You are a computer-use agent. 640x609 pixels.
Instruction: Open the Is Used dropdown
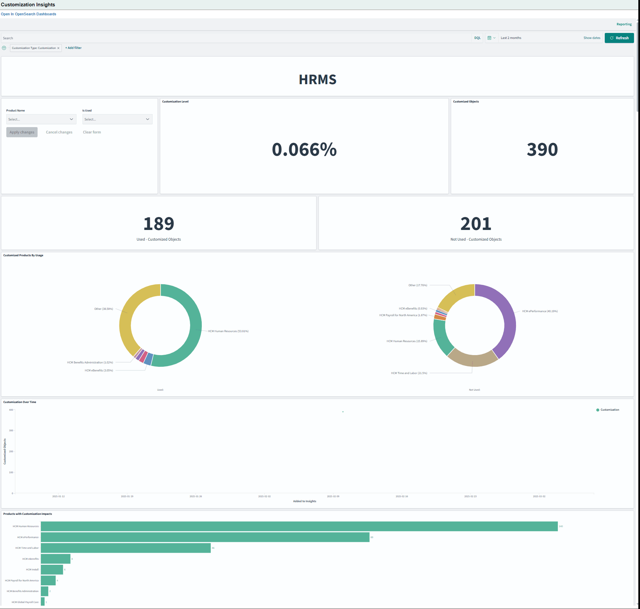(117, 119)
